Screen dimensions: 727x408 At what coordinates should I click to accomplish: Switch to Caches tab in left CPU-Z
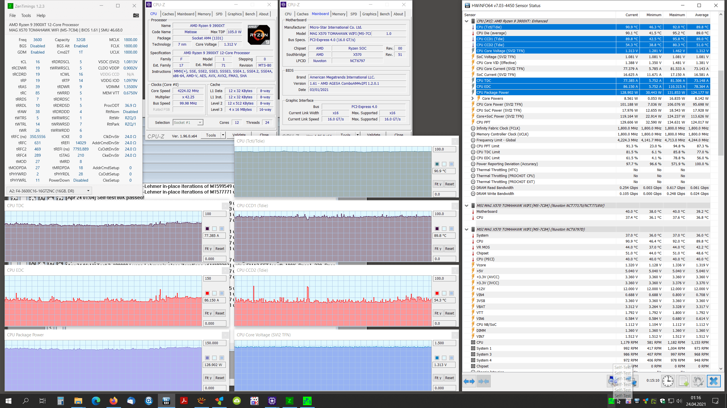pyautogui.click(x=168, y=14)
